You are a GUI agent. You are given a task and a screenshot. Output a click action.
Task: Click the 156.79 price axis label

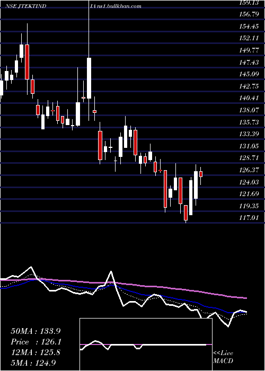(x=249, y=14)
